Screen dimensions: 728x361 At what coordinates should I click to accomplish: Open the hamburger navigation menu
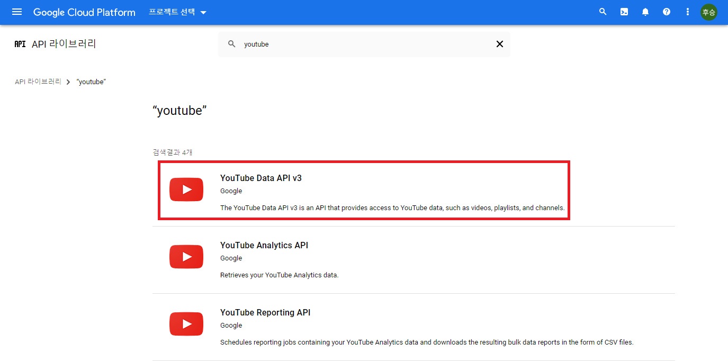[17, 12]
